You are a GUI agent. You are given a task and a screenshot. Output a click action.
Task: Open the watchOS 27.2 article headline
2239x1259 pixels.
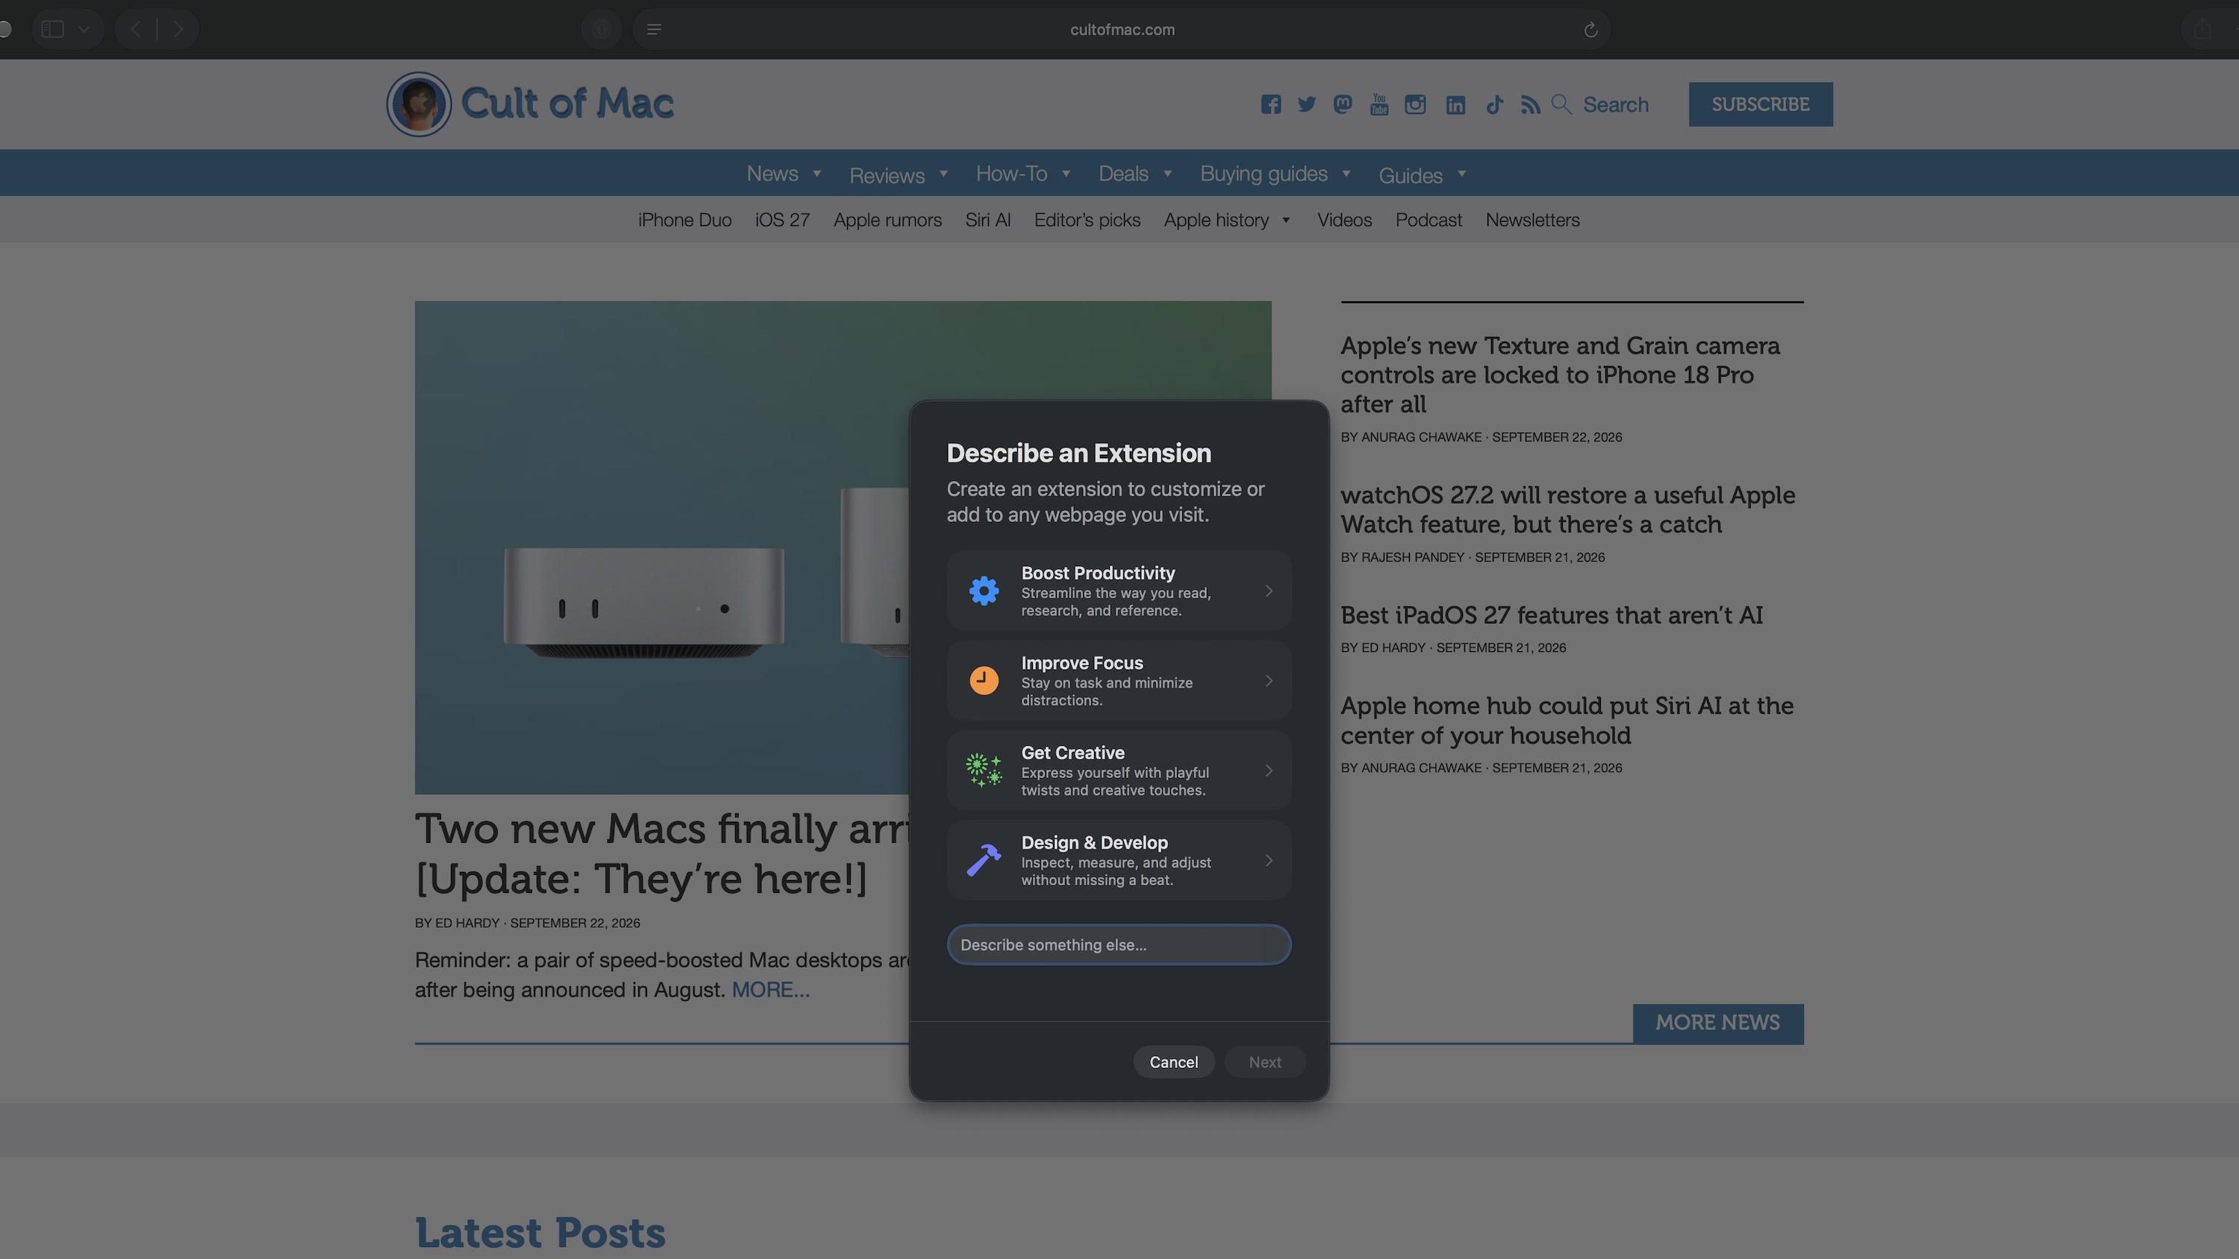(1568, 509)
